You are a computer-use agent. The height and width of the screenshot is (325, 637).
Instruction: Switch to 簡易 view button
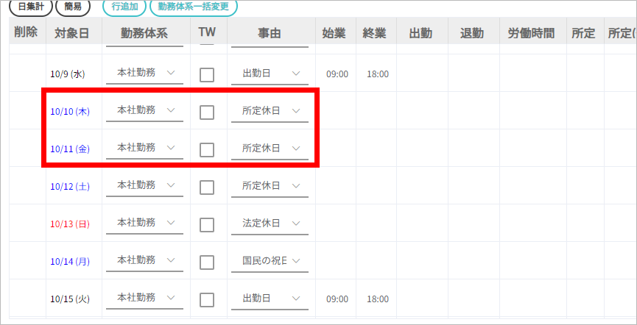pos(73,7)
